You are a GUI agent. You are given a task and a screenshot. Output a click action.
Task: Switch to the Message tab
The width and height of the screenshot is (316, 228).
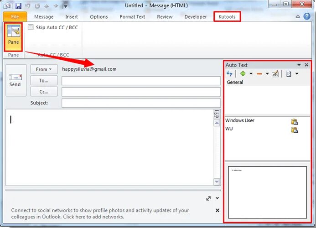coord(44,17)
